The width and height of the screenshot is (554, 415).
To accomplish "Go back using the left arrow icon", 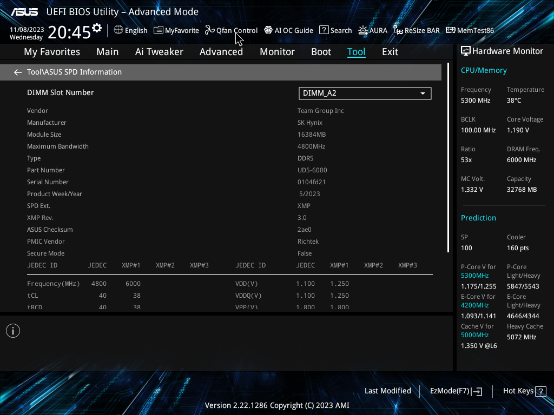I will [18, 72].
